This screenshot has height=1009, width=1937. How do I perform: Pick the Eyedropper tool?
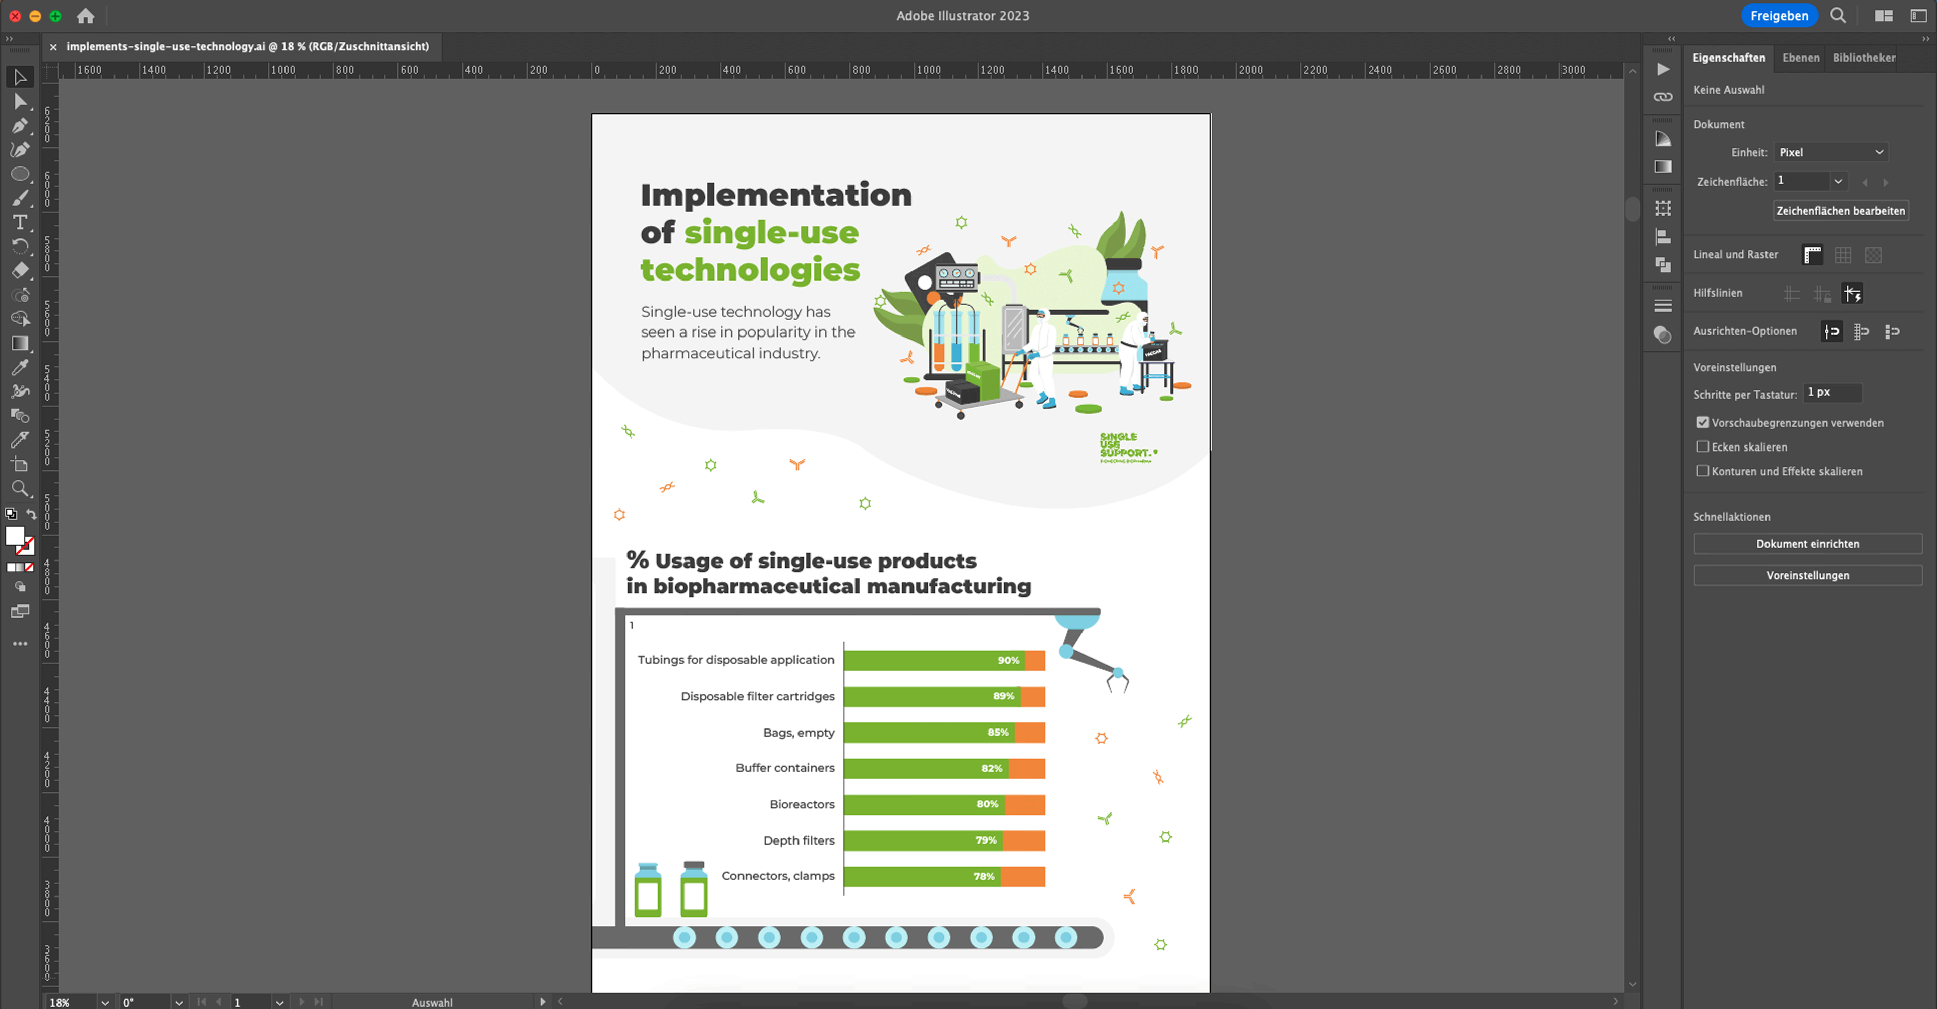point(20,368)
